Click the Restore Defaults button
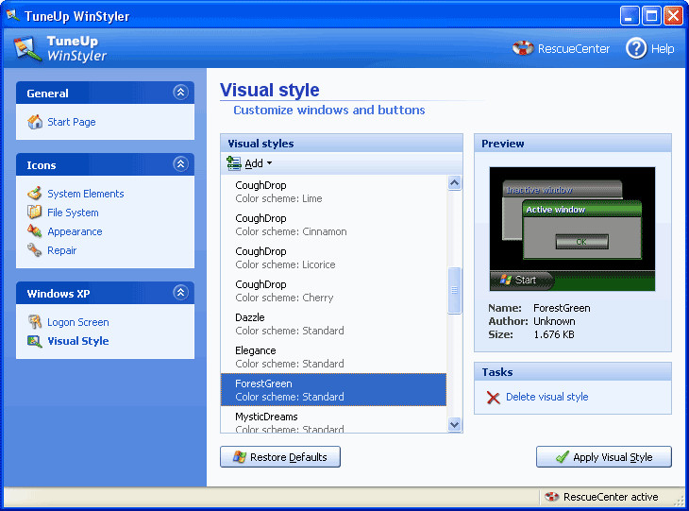Image resolution: width=689 pixels, height=511 pixels. 280,457
